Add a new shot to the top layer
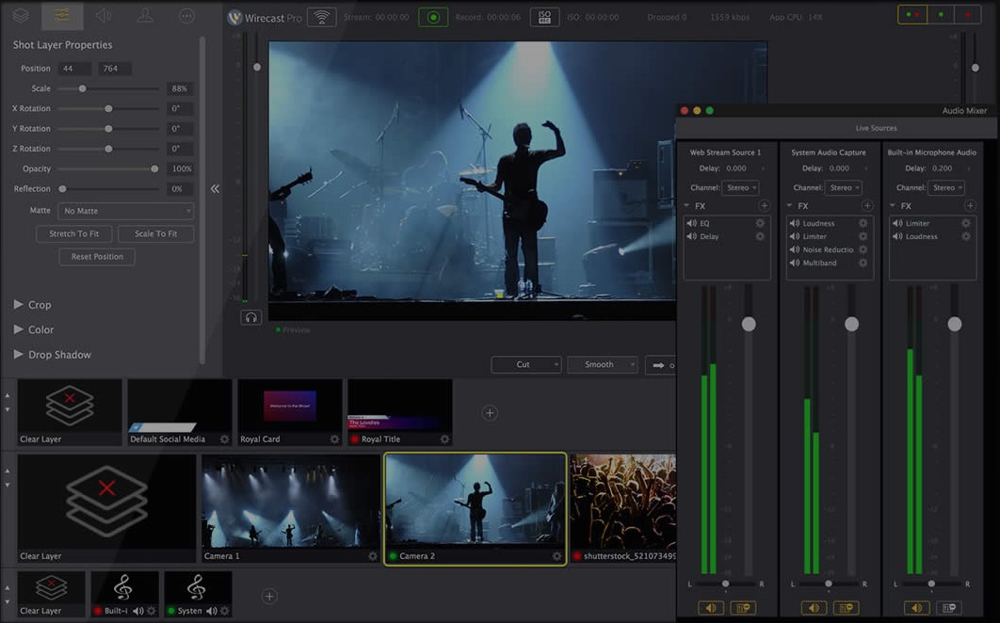The height and width of the screenshot is (623, 1000). coord(490,412)
